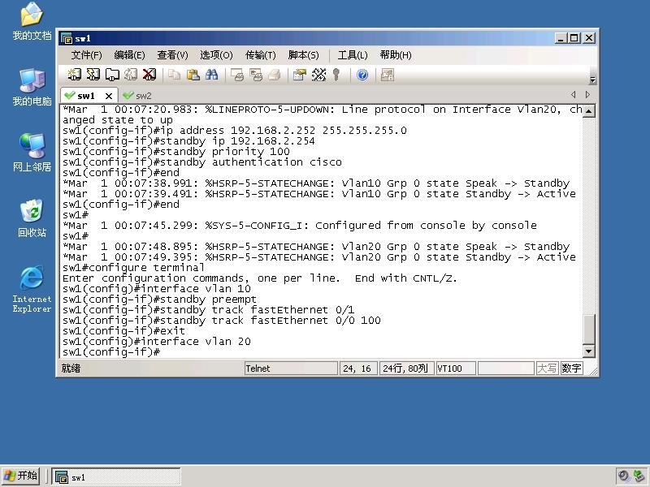Click the 'standby track fastEthernet 0/0 100' line
The width and height of the screenshot is (650, 487).
221,320
